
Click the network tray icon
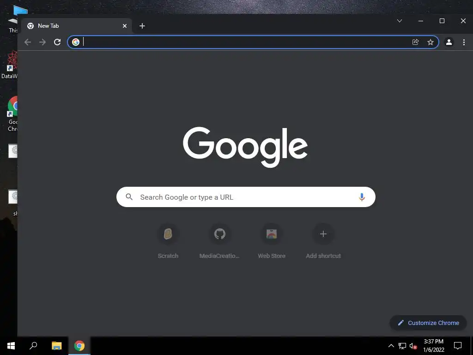(402, 346)
